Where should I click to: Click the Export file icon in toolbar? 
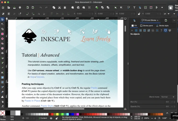pos(33,8)
